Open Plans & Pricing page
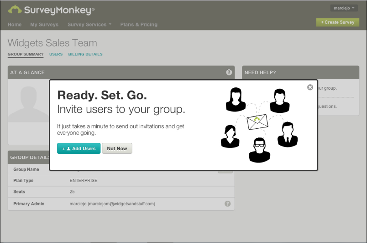 pos(139,25)
